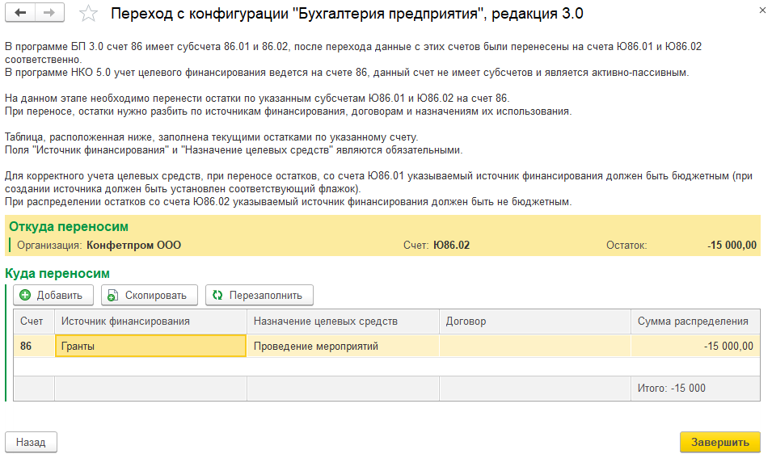Click Перезаполнить to refill the table
Image resolution: width=772 pixels, height=454 pixels.
259,295
